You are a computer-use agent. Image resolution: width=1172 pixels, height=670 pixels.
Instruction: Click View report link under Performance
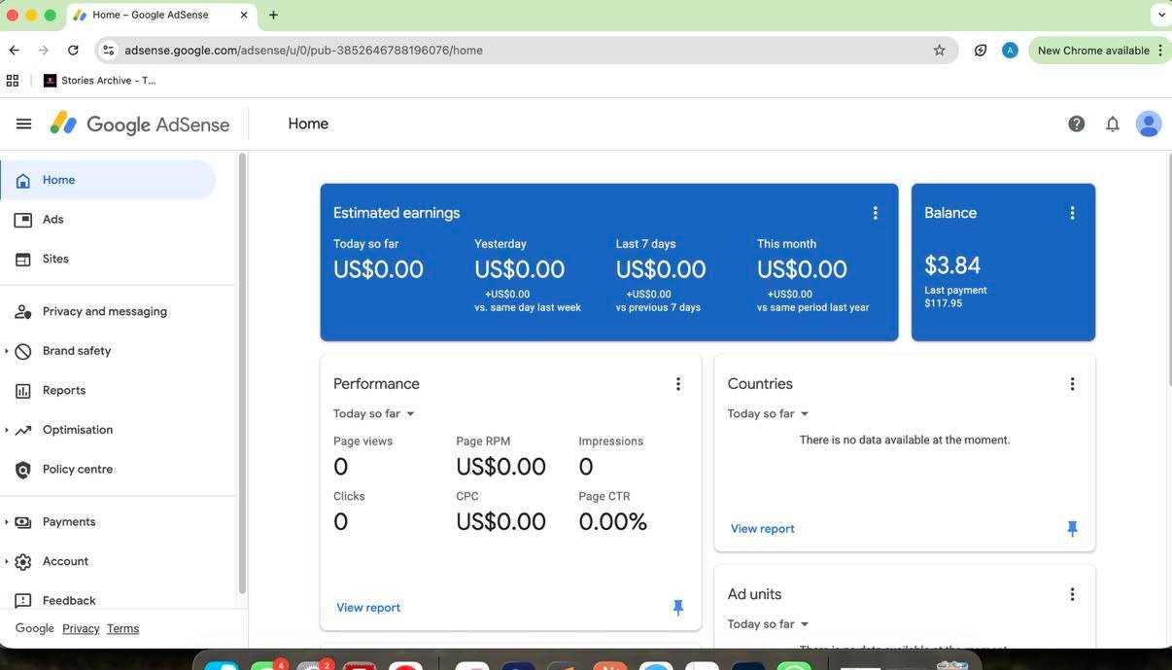[x=368, y=608]
